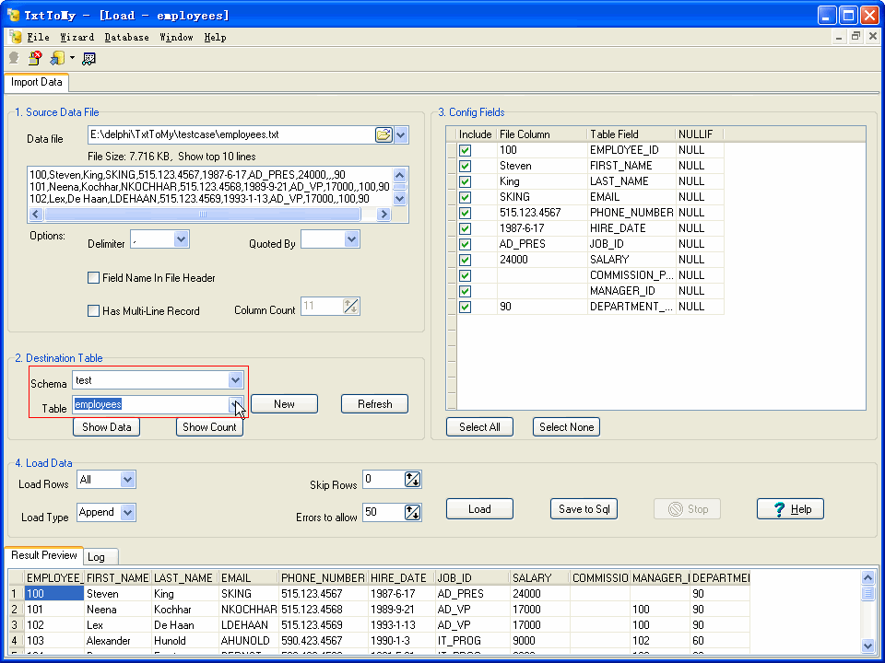Image resolution: width=885 pixels, height=663 pixels.
Task: Uncheck Include for HIRE_DATE field
Action: [465, 229]
